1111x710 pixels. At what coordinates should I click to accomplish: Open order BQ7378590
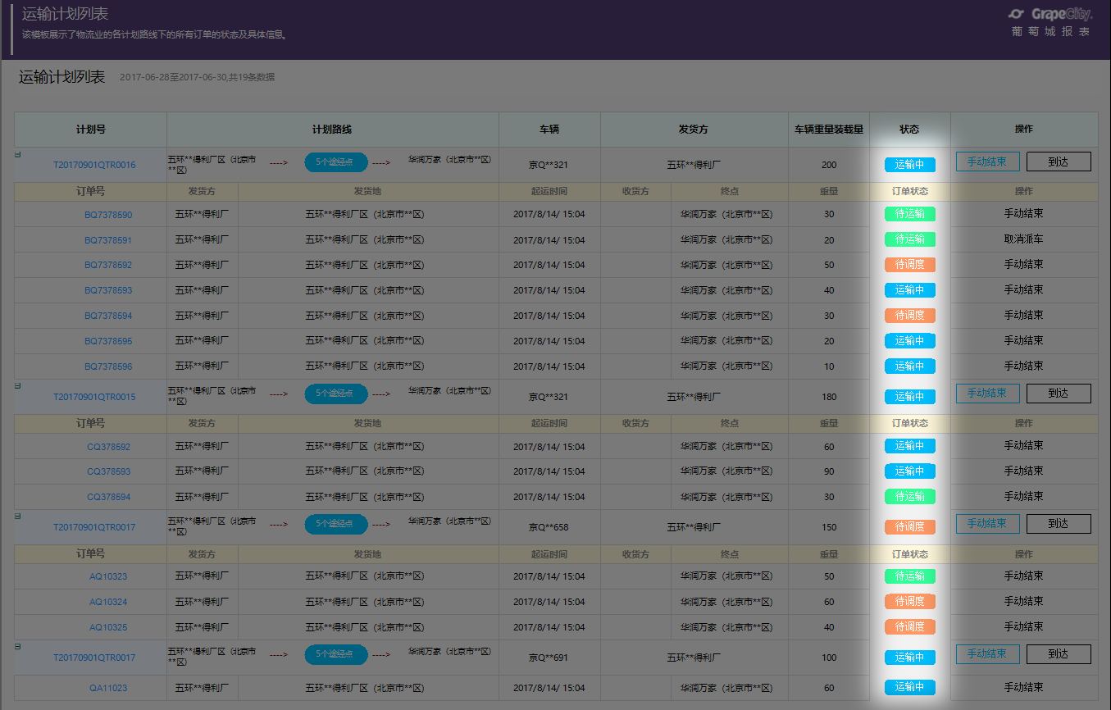[x=108, y=216]
